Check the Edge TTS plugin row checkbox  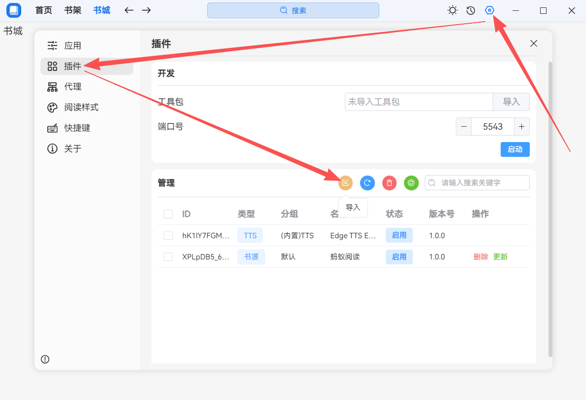click(x=168, y=235)
